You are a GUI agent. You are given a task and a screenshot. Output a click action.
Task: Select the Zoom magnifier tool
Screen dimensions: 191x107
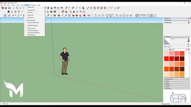[x=66, y=15]
